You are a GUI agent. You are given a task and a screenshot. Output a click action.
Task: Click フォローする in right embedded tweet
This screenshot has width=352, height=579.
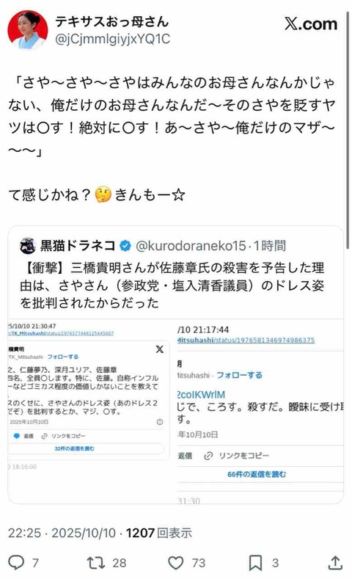click(239, 375)
